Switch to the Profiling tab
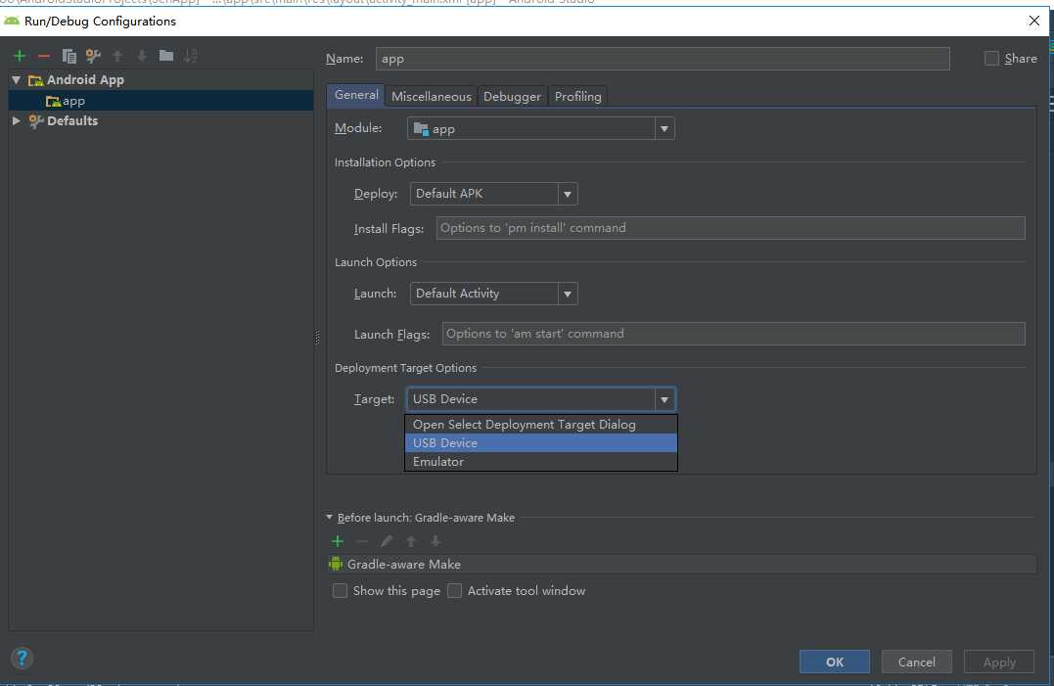The width and height of the screenshot is (1054, 686). point(577,96)
